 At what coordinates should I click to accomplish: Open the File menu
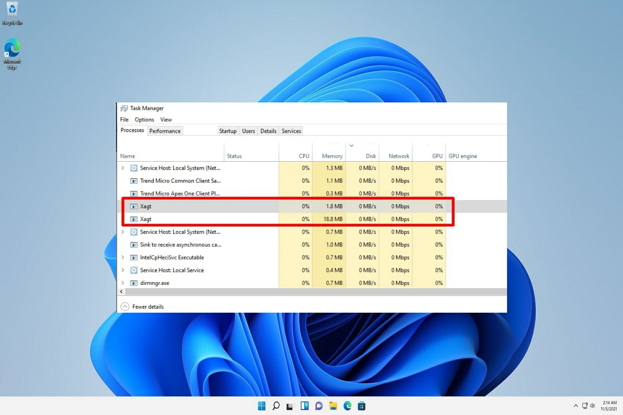pyautogui.click(x=124, y=120)
